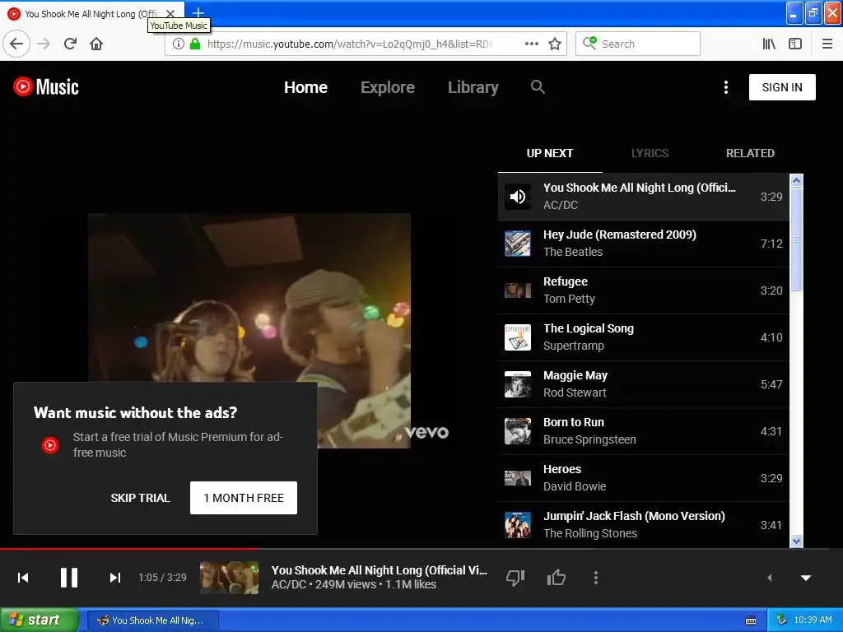Viewport: 843px width, 632px height.
Task: Collapse the player page with down arrow
Action: pyautogui.click(x=806, y=579)
